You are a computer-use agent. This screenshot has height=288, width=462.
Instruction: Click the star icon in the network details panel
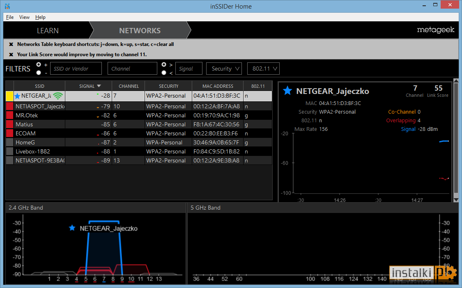tap(287, 91)
